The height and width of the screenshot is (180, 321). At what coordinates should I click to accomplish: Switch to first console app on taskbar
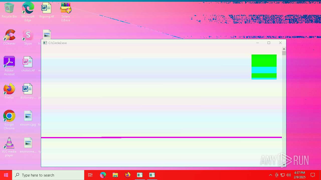point(140,175)
